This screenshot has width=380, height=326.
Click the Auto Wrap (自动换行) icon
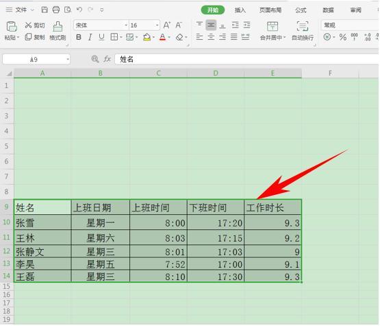(x=303, y=26)
